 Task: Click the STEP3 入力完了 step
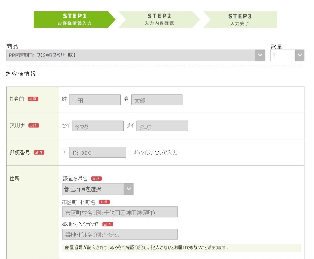pyautogui.click(x=240, y=19)
